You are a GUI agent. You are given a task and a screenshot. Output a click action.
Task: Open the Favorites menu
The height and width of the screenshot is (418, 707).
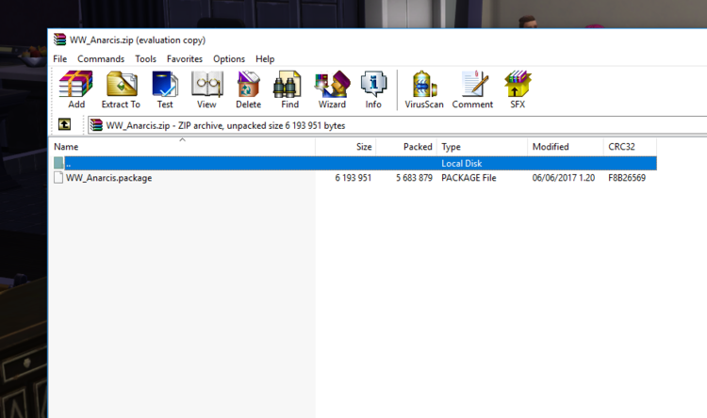pyautogui.click(x=185, y=59)
